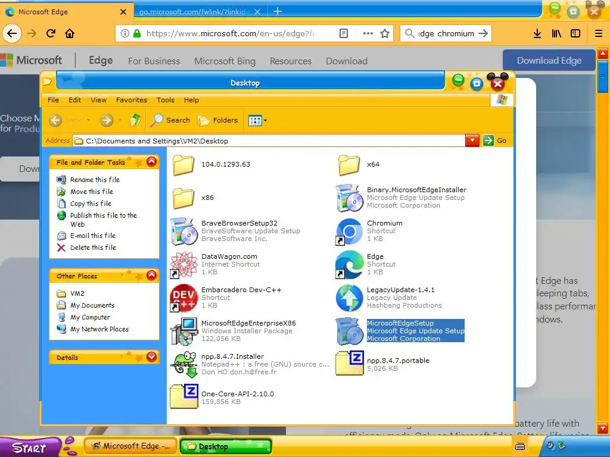Go up one folder level in Explorer
610x457 pixels.
[x=135, y=120]
